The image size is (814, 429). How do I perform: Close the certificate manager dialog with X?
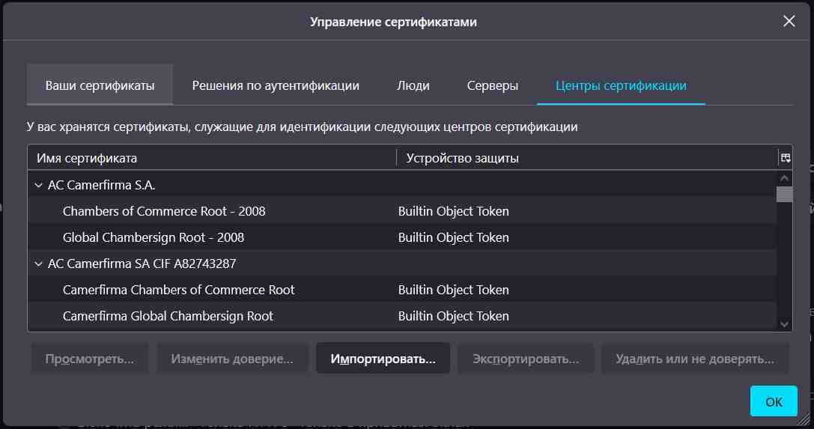(x=789, y=21)
